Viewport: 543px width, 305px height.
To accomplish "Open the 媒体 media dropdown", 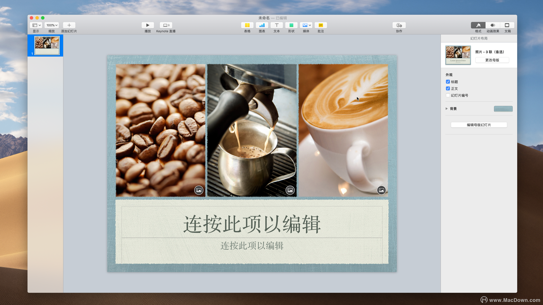I will pos(306,25).
